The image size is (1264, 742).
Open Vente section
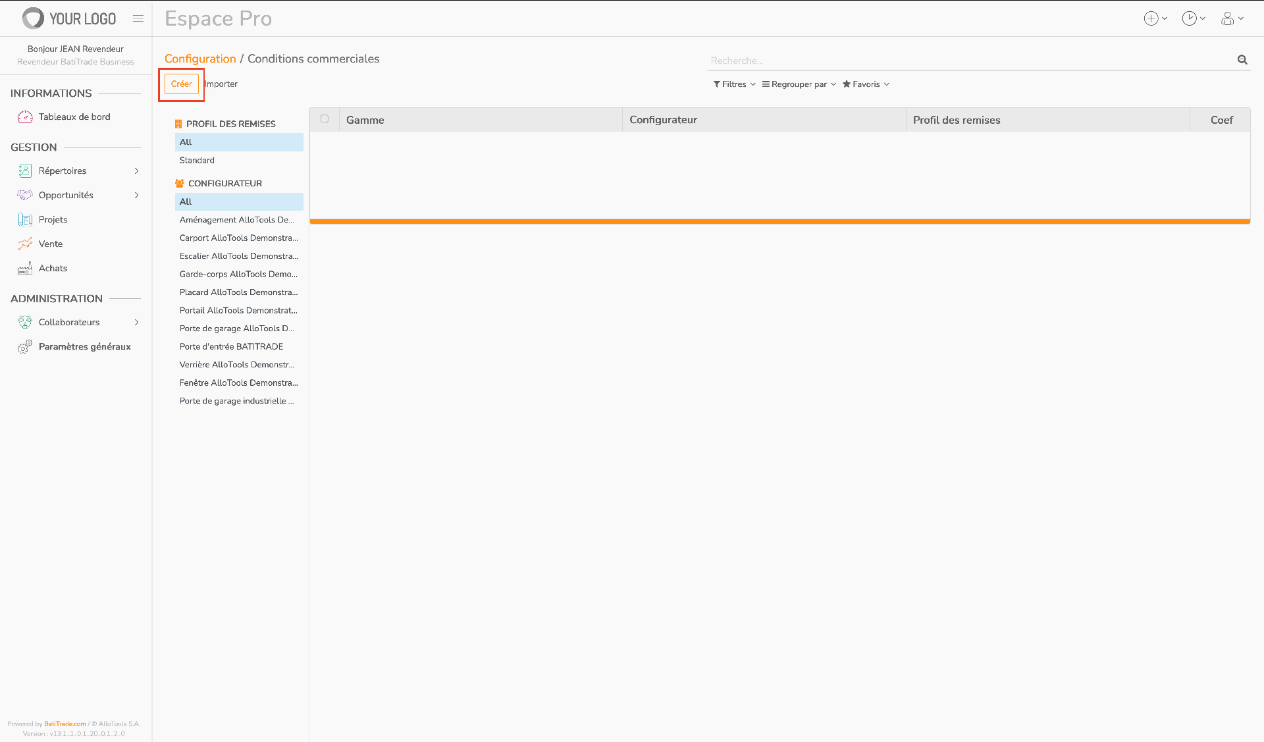tap(50, 244)
